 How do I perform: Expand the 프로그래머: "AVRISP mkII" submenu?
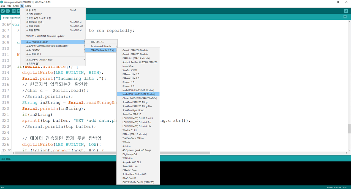[x=53, y=60]
